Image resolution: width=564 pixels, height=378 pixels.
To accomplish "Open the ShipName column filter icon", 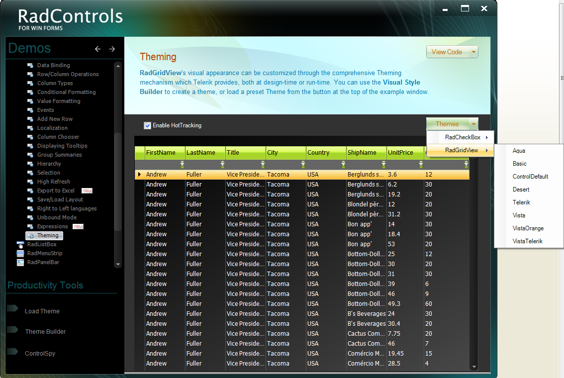I will [x=383, y=165].
